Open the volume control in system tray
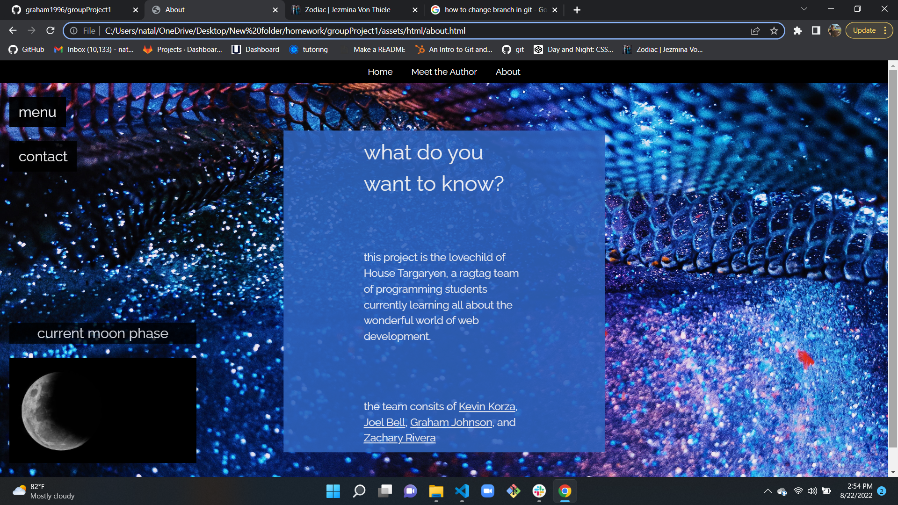 click(812, 491)
